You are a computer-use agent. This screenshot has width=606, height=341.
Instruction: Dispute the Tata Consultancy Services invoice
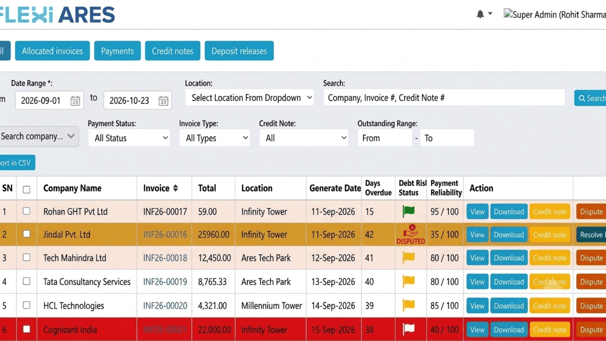591,282
